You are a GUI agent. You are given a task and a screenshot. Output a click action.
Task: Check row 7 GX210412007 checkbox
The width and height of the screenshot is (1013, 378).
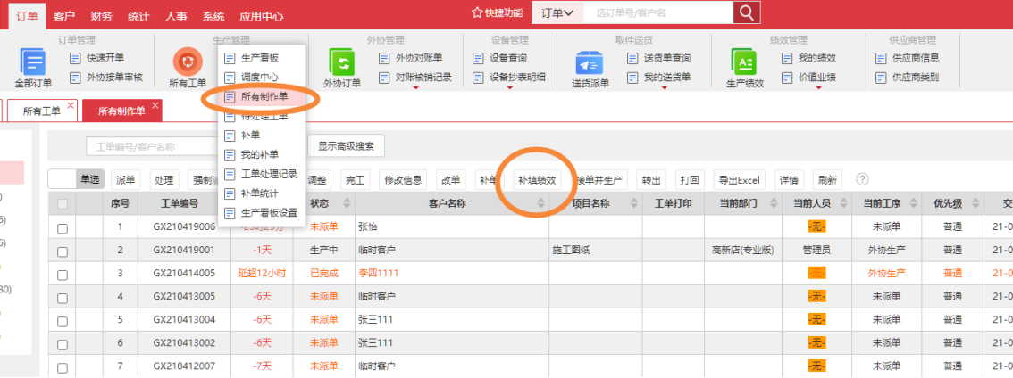pyautogui.click(x=62, y=367)
